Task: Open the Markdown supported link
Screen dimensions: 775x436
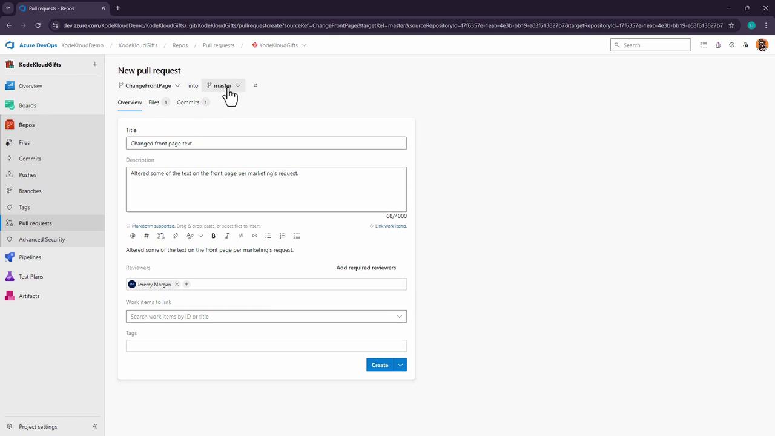Action: [153, 226]
